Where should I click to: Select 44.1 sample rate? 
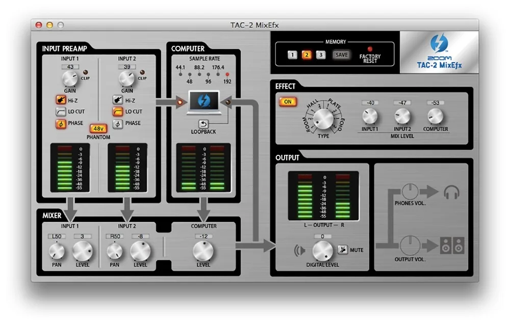tap(180, 74)
